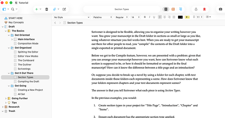
Task: Expand the Tips folder
Action: click(x=6, y=103)
